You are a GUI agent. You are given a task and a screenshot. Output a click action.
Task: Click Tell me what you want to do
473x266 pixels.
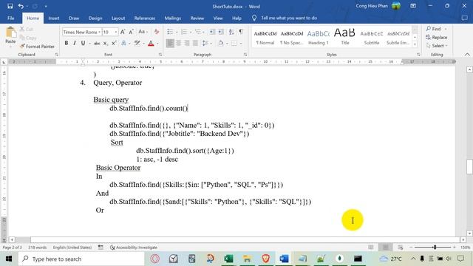tap(289, 18)
